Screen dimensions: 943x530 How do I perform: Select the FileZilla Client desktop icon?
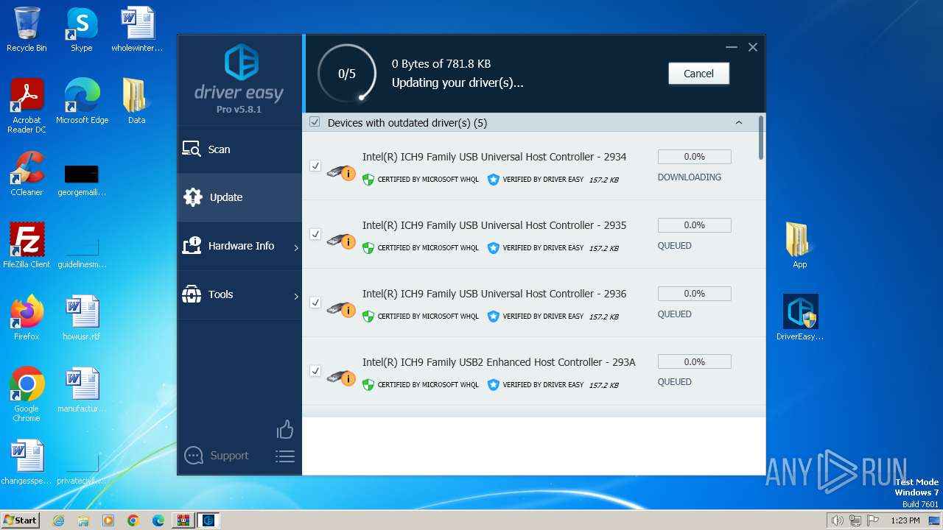click(27, 246)
